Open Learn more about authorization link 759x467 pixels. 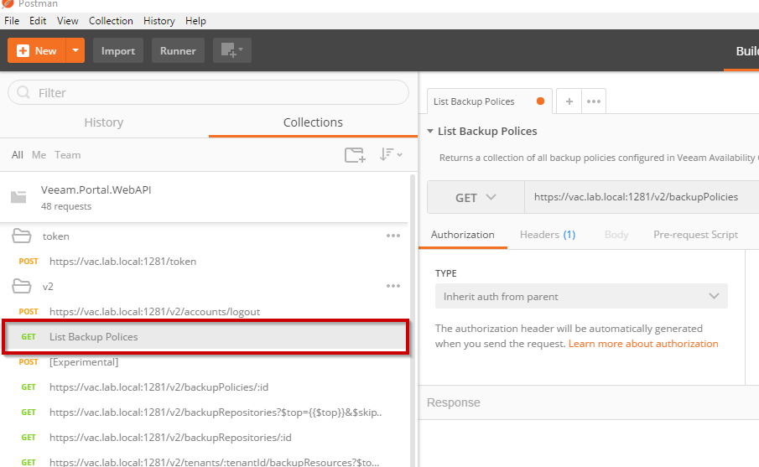(643, 344)
